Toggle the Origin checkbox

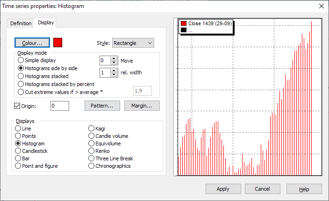(18, 106)
